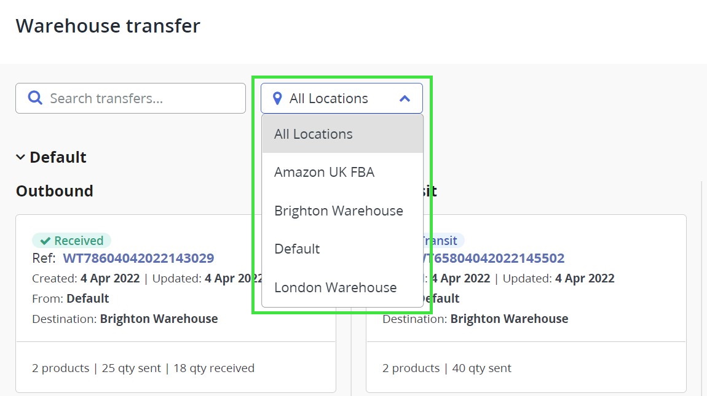The height and width of the screenshot is (396, 707).
Task: Select the Default option in dropdown list
Action: (x=297, y=249)
